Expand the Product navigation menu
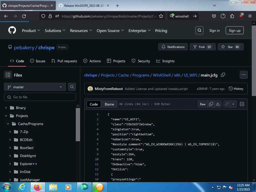256x192 pixels. point(31,30)
